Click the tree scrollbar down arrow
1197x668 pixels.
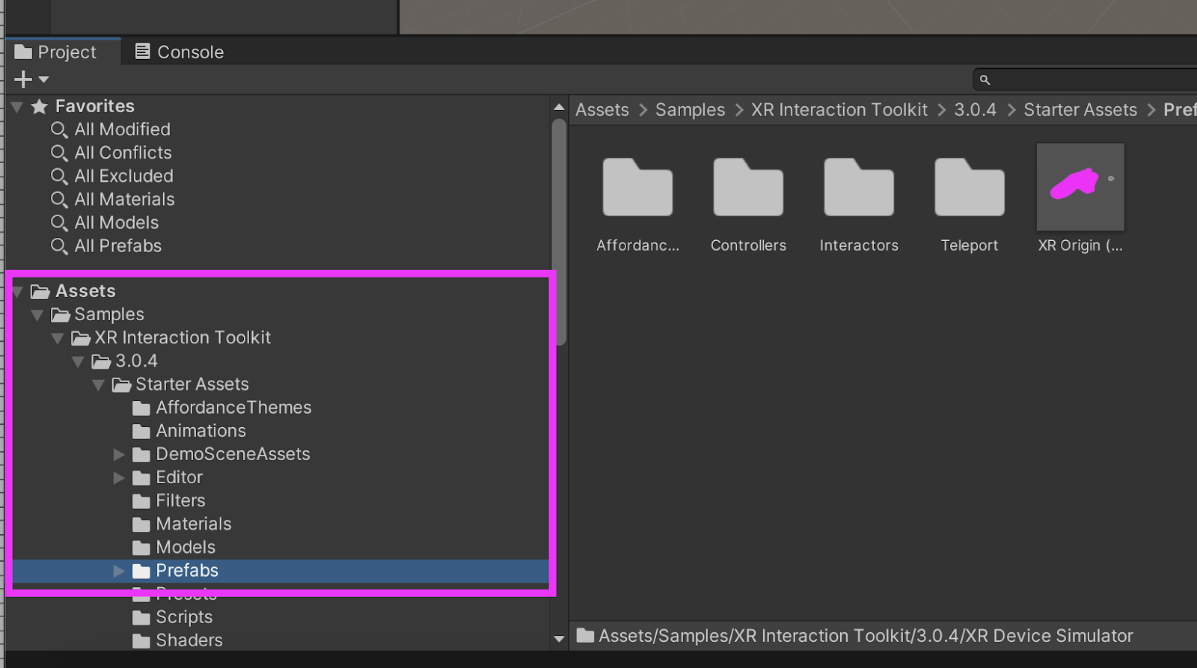(x=559, y=639)
